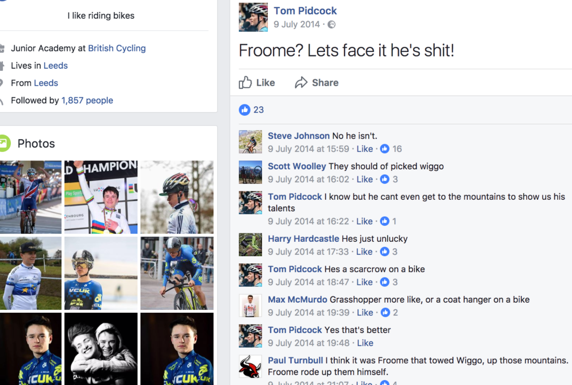Click the like count on Steve Johnson's comment
Viewport: 572px width, 385px height.
(x=397, y=149)
